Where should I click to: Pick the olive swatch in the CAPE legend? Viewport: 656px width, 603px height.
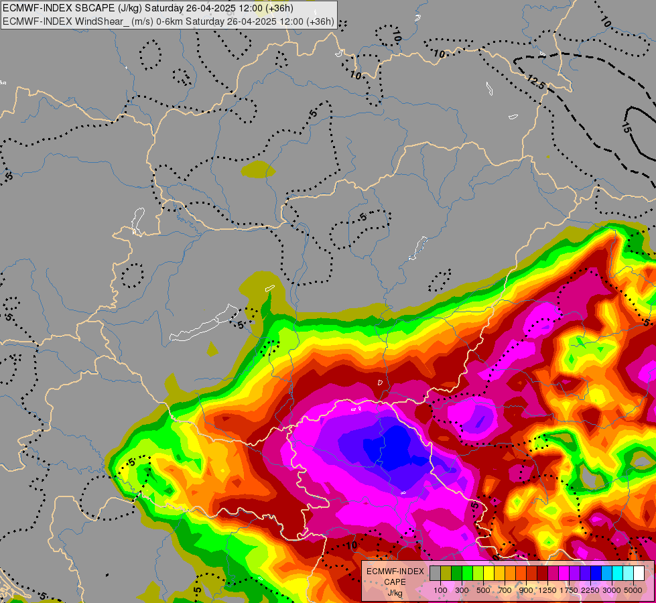click(446, 574)
